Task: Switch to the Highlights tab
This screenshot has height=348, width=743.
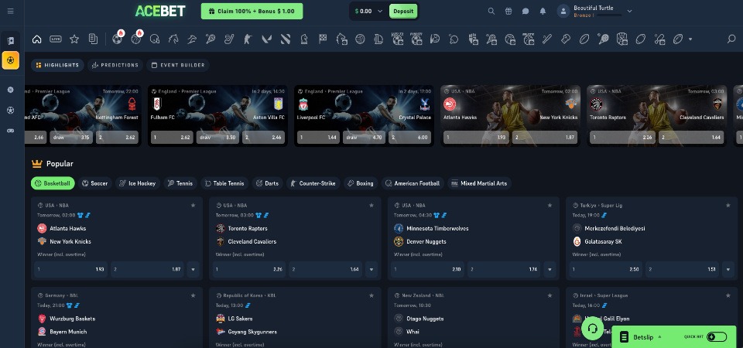Action: click(57, 65)
